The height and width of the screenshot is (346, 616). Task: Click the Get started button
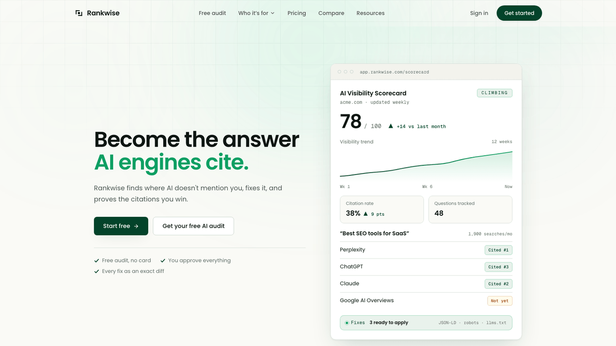pos(519,13)
